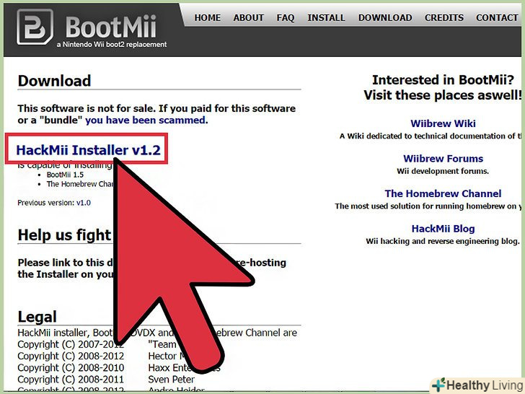Click the 'Legal' section heading

coord(37,317)
